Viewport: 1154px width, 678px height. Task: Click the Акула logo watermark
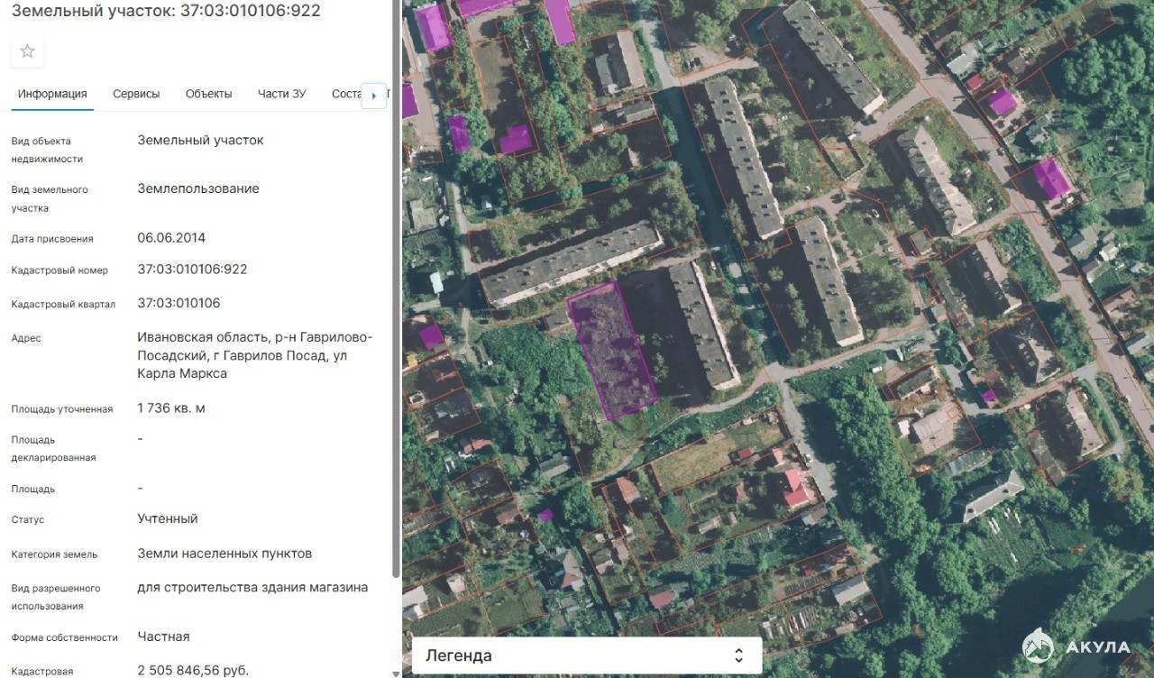(1076, 646)
